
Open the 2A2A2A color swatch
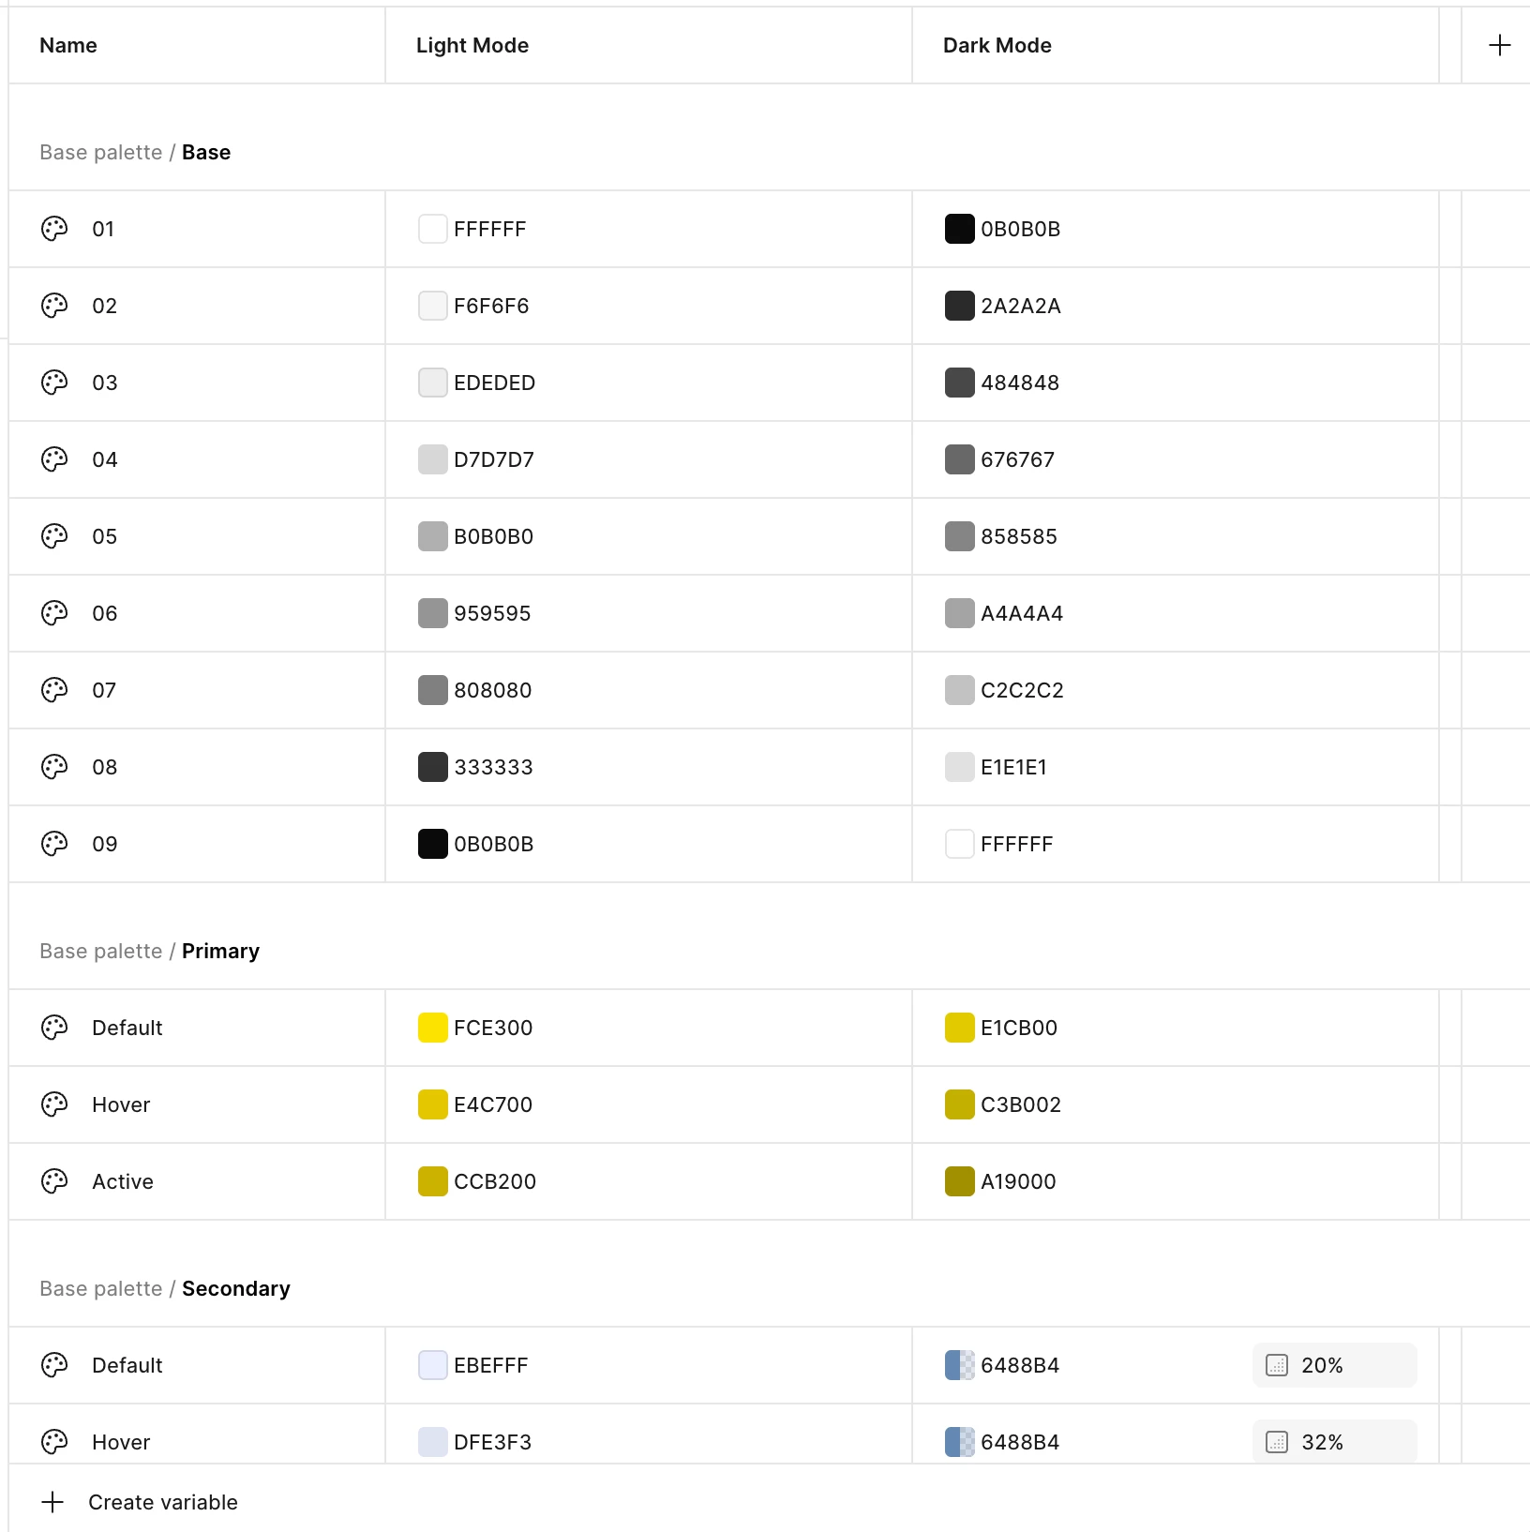[x=959, y=306]
